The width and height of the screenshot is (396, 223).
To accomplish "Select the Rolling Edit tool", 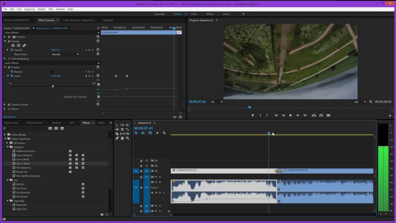I will [122, 129].
